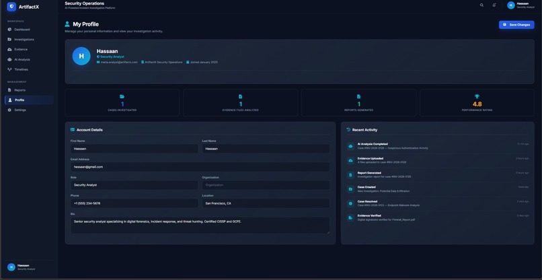Click the Evidence Files Analyzed stat card
This screenshot has height=280, width=542.
click(241, 103)
